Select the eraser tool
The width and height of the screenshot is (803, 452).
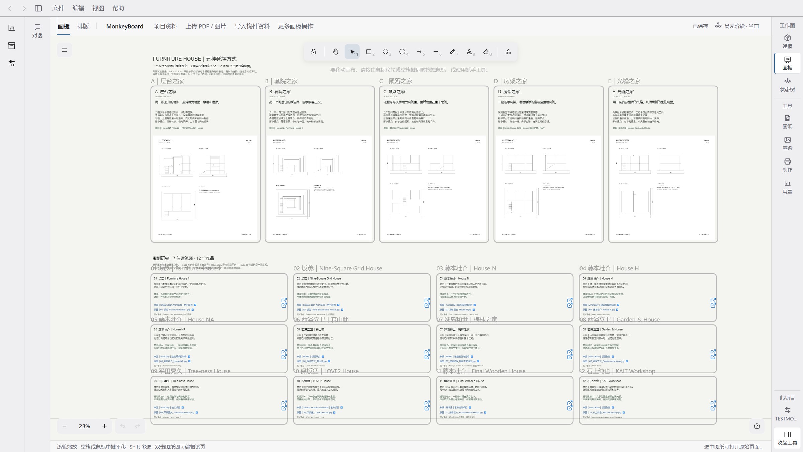tap(486, 52)
